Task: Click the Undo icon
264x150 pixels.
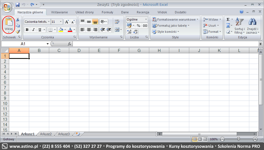Action: coord(23,5)
